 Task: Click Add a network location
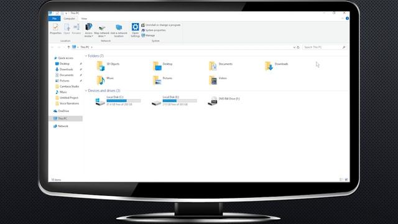(x=119, y=30)
